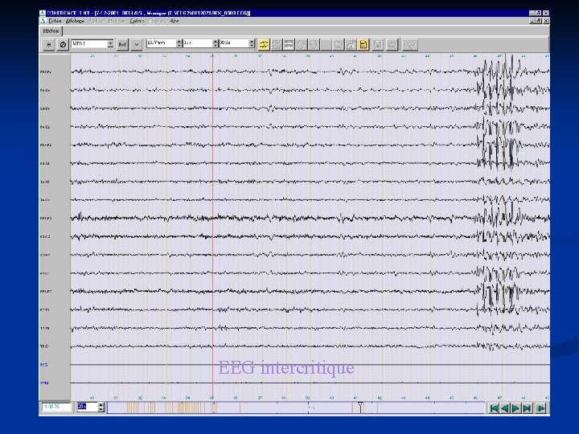Toggle the yellow EEG traces display icon
Screen dimensions: 579x434
coord(264,45)
